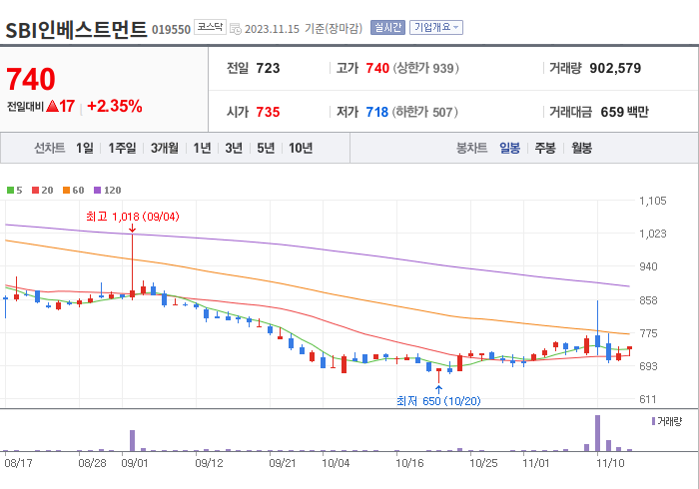Select the 1일 line chart period

pos(85,148)
